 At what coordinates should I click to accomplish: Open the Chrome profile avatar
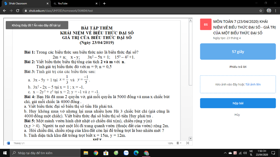269,11
